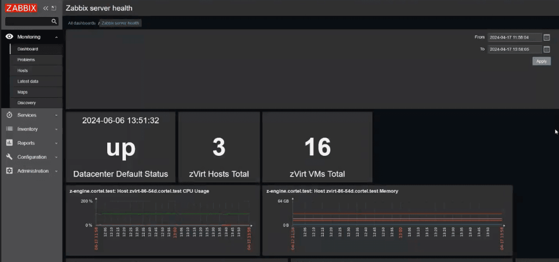
Task: Collapse the sidebar with double-arrow icon
Action: 46,8
